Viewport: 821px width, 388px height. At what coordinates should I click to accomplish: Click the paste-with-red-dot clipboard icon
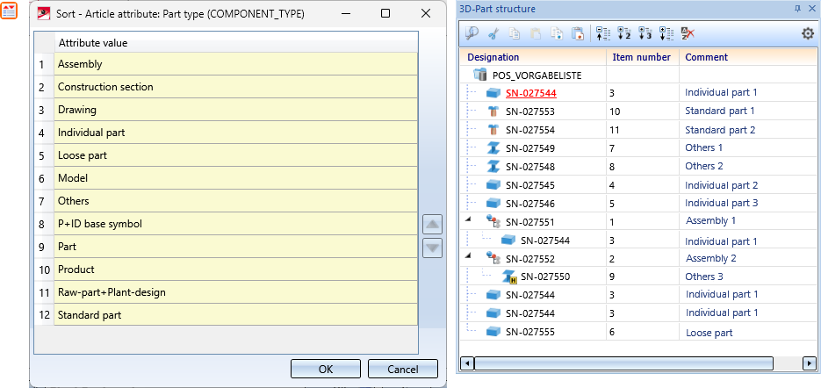pyautogui.click(x=578, y=33)
